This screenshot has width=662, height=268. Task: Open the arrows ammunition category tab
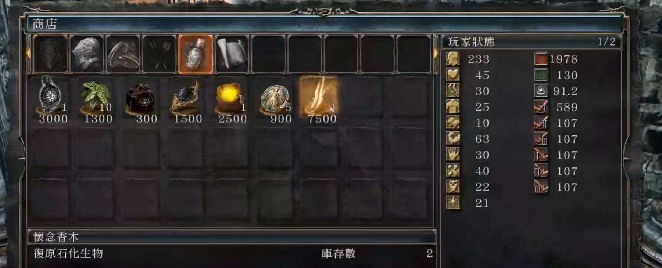[x=160, y=54]
